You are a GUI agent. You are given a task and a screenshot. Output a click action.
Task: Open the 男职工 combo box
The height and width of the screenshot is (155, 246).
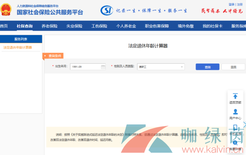click(161, 67)
